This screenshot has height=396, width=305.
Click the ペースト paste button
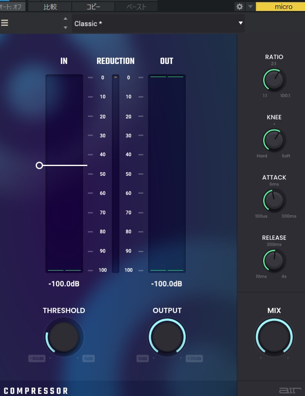136,7
